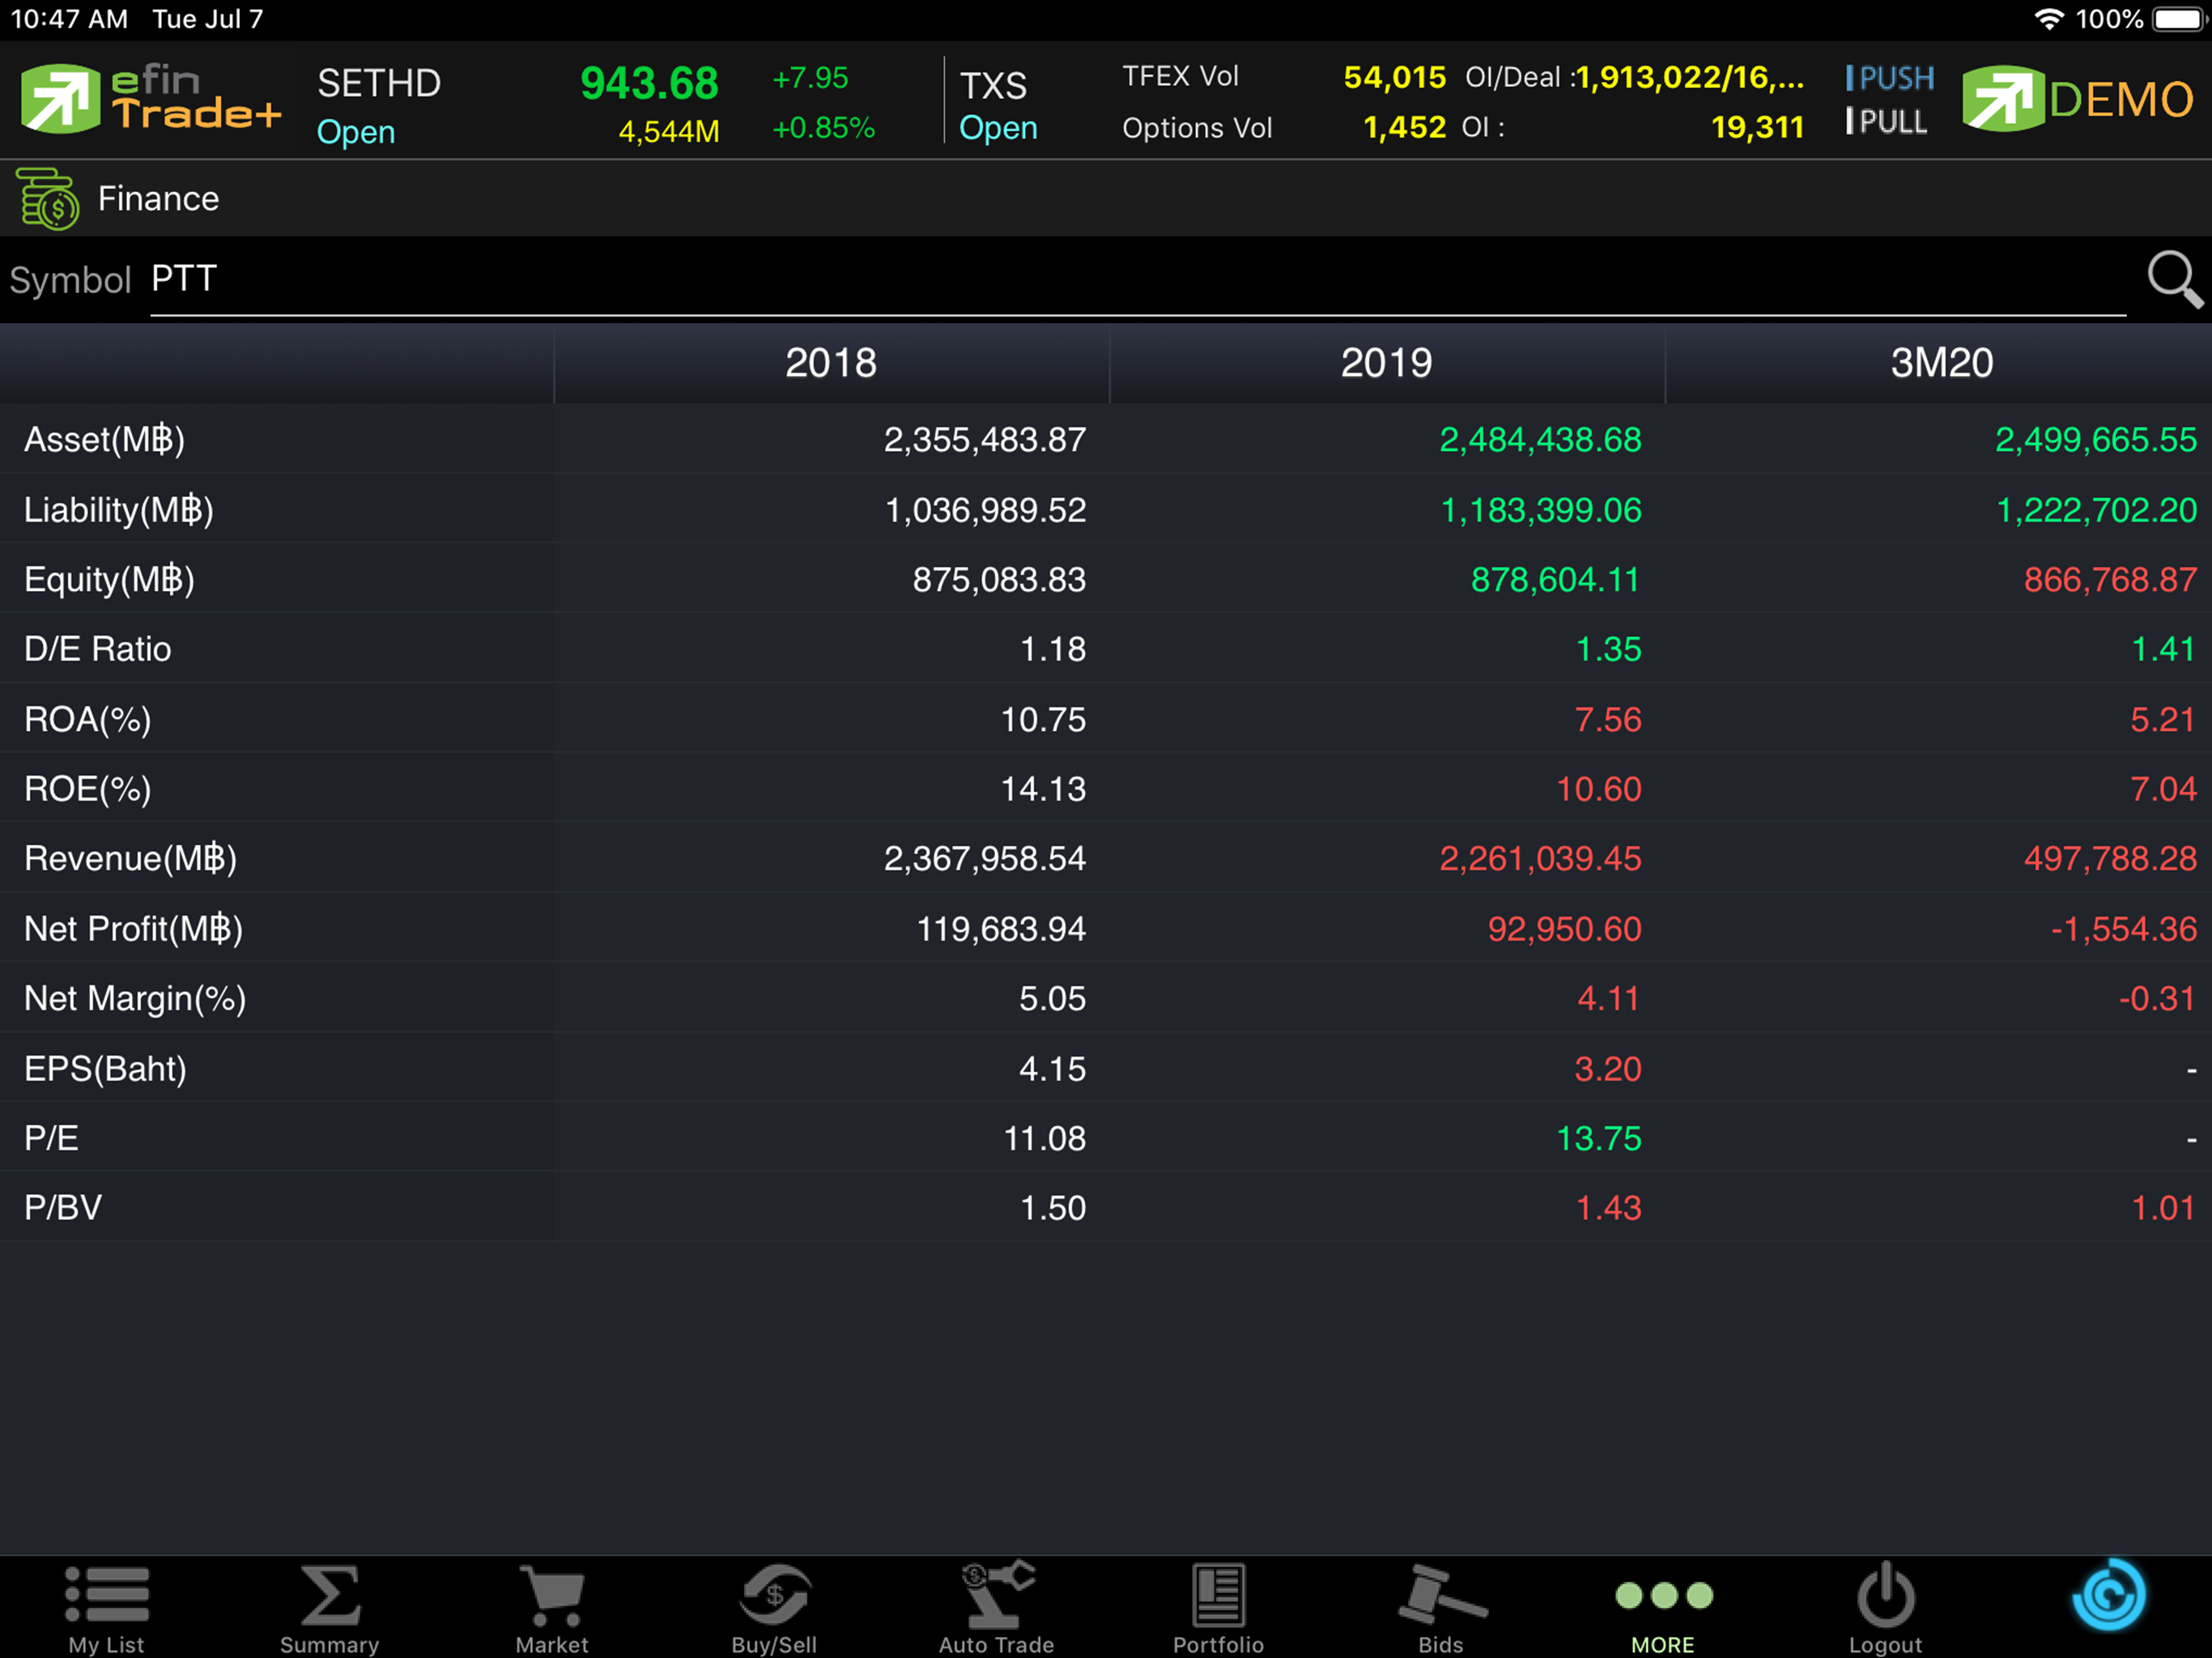Tap the DEMO logo
The height and width of the screenshot is (1658, 2212).
tap(2078, 98)
